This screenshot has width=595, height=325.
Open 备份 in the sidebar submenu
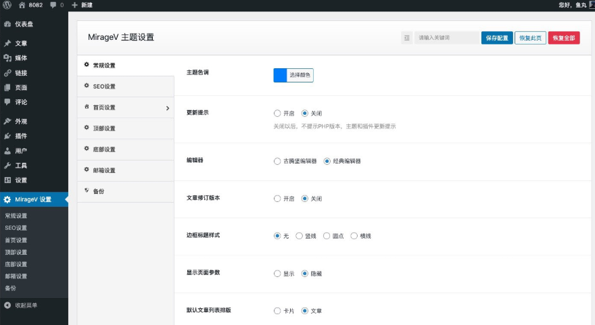(x=11, y=289)
